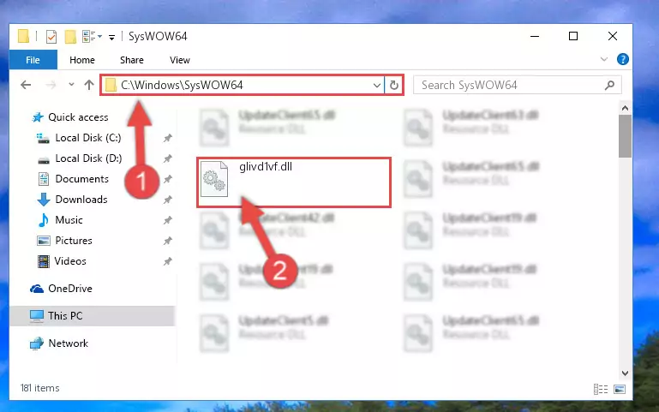Viewport: 659px width, 412px height.
Task: Click the pin icon next to Local Disk (D:)
Action: (168, 158)
